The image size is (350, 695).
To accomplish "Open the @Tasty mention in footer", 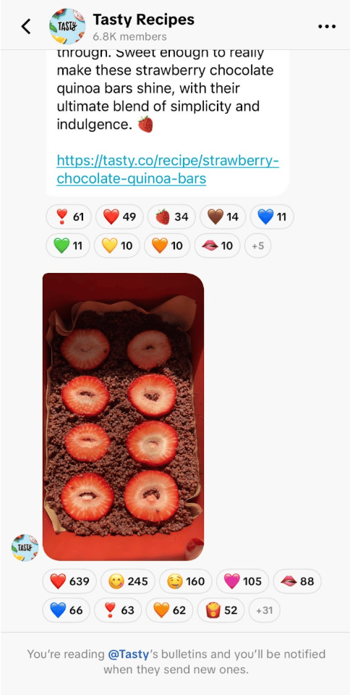I will point(129,654).
